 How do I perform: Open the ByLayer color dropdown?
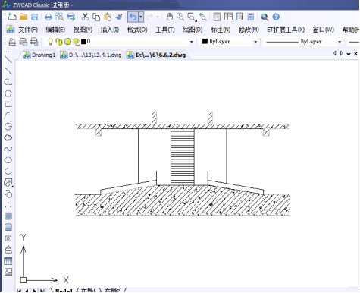[x=255, y=42]
